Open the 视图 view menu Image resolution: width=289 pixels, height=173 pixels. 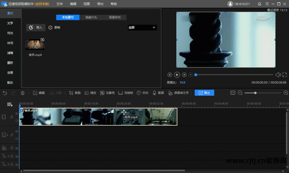tap(87, 4)
